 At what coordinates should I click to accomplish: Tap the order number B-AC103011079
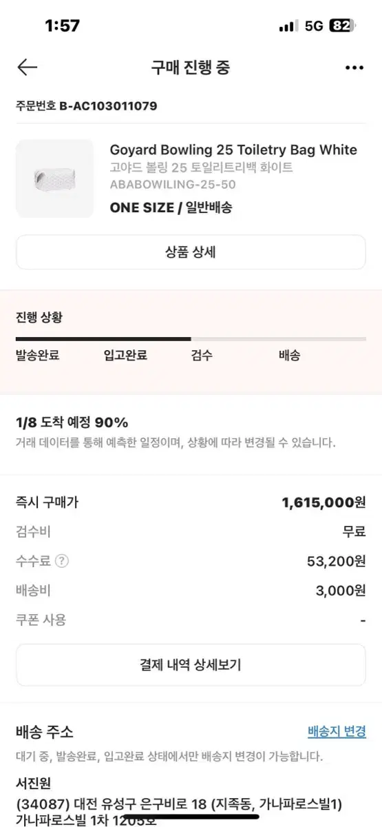(108, 106)
